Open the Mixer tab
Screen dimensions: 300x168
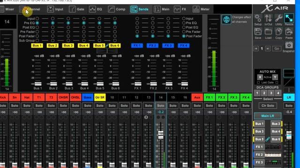(7, 9)
